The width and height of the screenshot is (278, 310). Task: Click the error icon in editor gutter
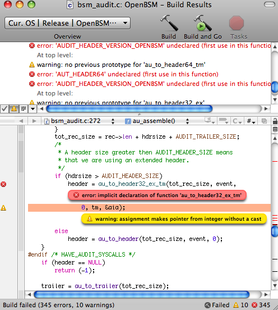(x=3, y=184)
